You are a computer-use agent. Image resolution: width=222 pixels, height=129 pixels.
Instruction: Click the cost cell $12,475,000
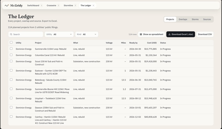[150, 89]
